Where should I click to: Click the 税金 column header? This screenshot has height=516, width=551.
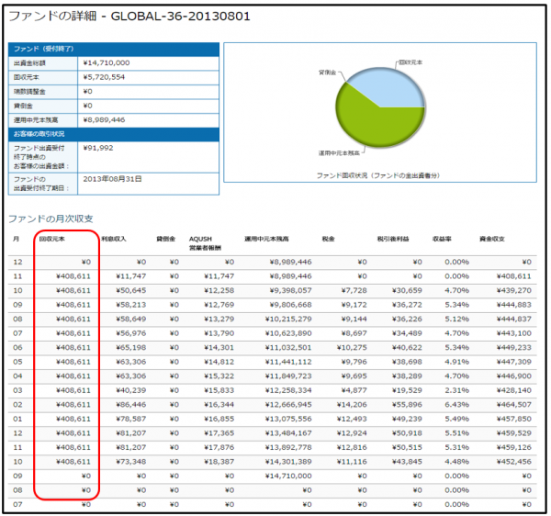pyautogui.click(x=328, y=239)
